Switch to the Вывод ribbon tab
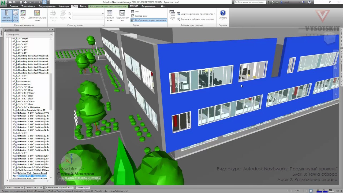This screenshot has height=193, width=343. click(x=83, y=6)
